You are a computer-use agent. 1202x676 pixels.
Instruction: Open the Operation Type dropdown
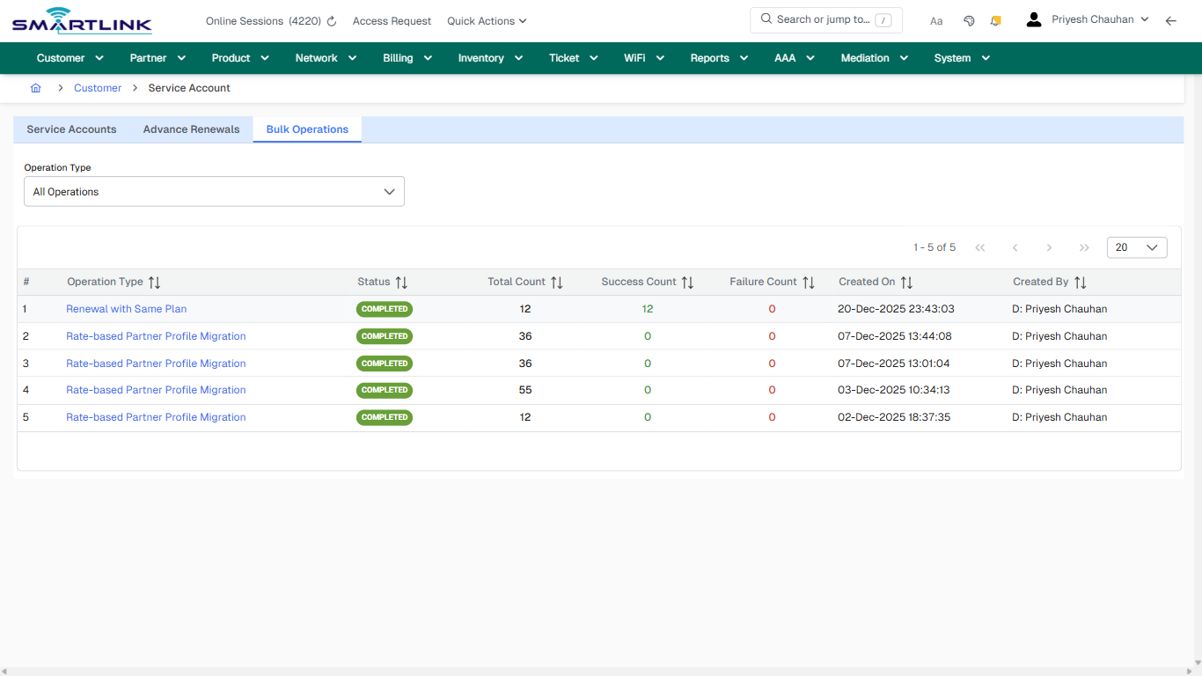[214, 191]
